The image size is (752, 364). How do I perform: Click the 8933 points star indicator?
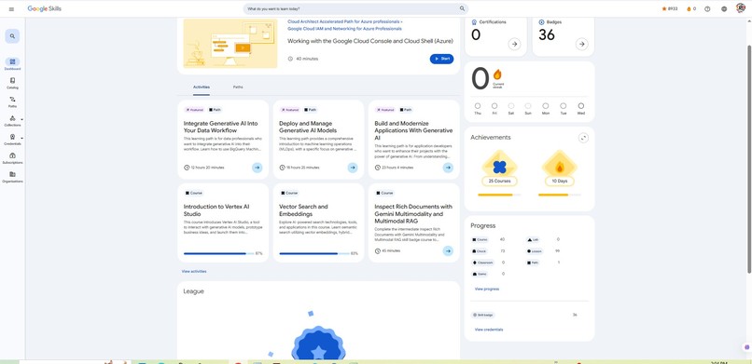(670, 8)
